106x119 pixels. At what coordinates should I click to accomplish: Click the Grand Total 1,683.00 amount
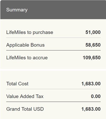[91, 109]
